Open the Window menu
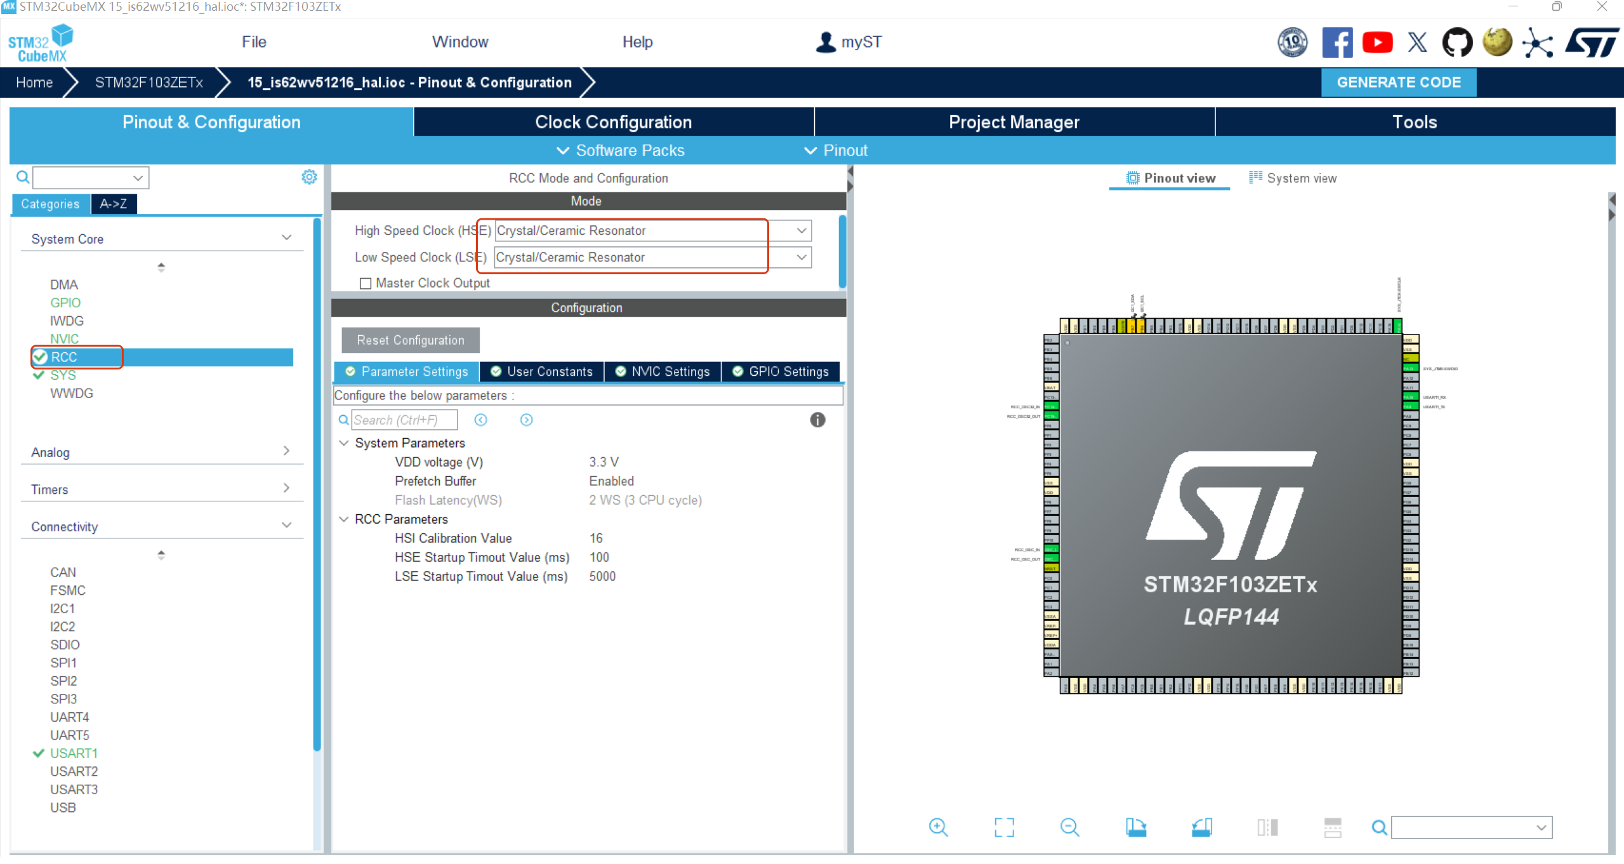The width and height of the screenshot is (1624, 864). click(460, 42)
